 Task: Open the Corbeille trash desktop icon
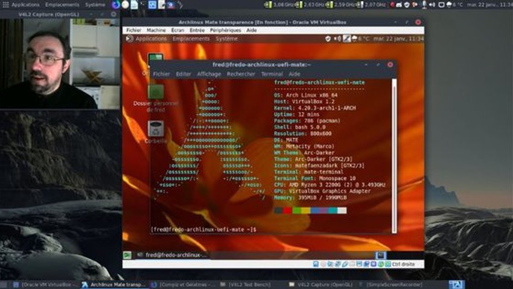point(156,132)
